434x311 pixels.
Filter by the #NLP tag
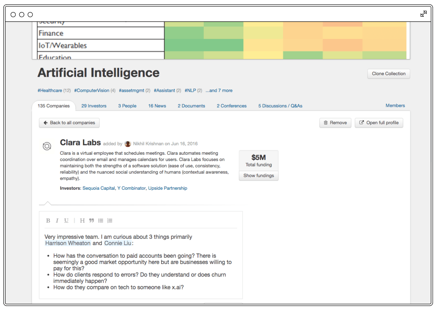click(x=190, y=91)
